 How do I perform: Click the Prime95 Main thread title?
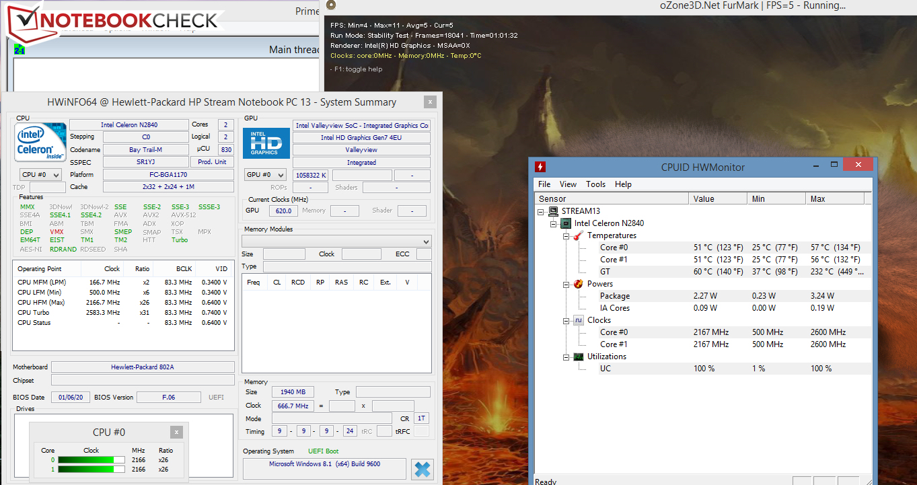294,50
